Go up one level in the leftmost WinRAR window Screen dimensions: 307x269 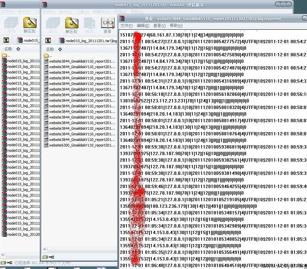pos(6,40)
